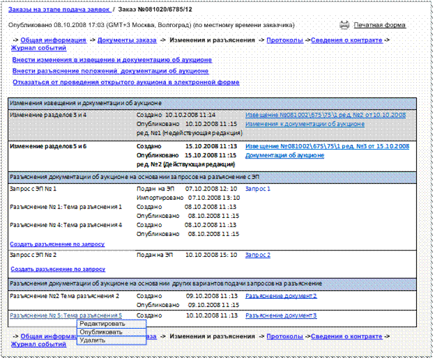
Task: Click the Изменение разделов 3 и 4 row title
Action: tap(48, 115)
